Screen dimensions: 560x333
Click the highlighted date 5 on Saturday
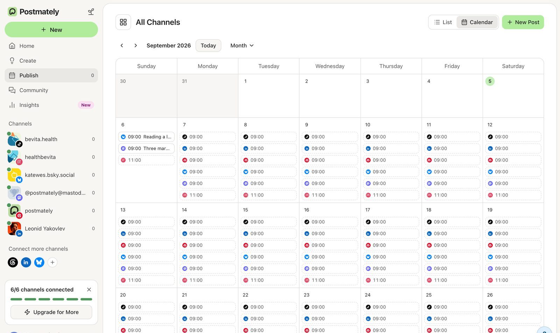pyautogui.click(x=490, y=81)
